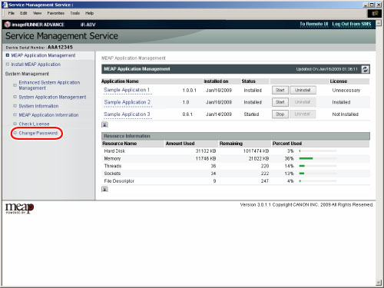Open MEAP Application Management in sidebar
This screenshot has height=288, width=384.
click(43, 55)
